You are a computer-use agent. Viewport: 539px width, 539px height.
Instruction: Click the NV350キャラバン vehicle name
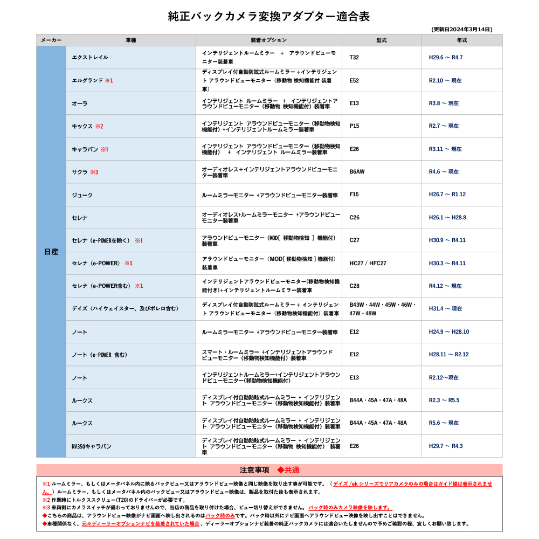[91, 446]
